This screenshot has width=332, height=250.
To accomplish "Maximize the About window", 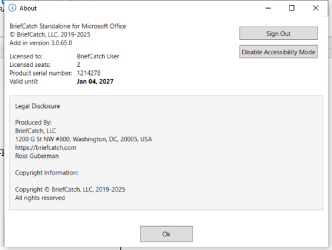I will [291, 8].
